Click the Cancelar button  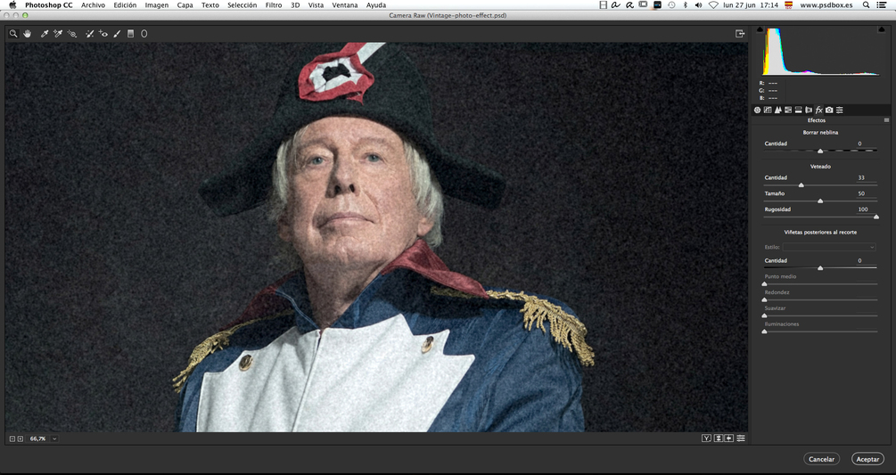click(821, 459)
